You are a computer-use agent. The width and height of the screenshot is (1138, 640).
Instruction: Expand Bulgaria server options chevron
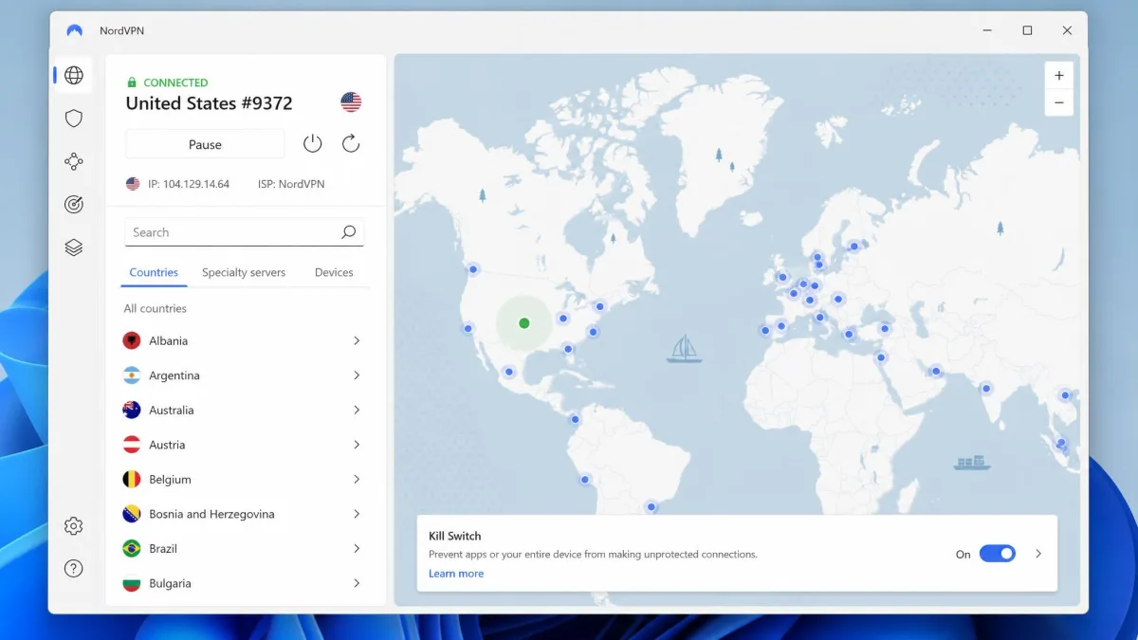point(357,583)
